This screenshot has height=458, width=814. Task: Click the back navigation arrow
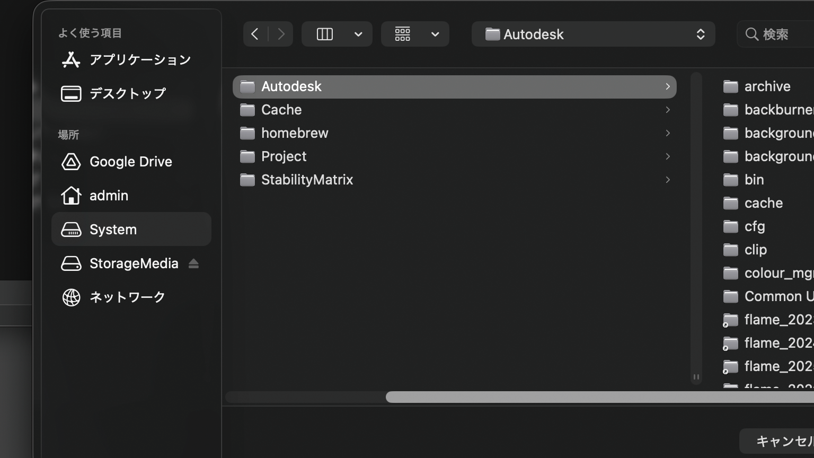(255, 34)
